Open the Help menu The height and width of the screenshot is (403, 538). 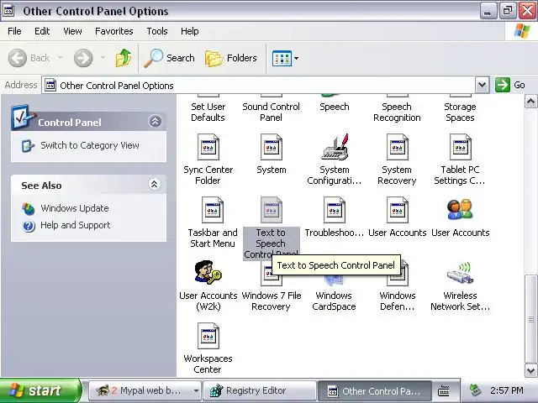pyautogui.click(x=190, y=31)
